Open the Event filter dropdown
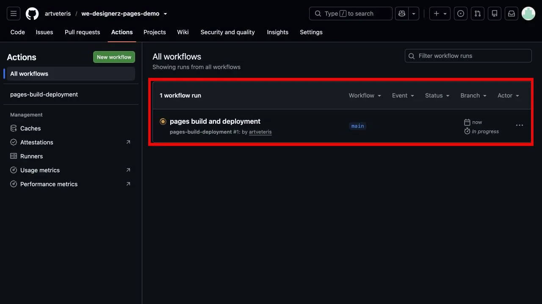The width and height of the screenshot is (542, 304). [403, 95]
